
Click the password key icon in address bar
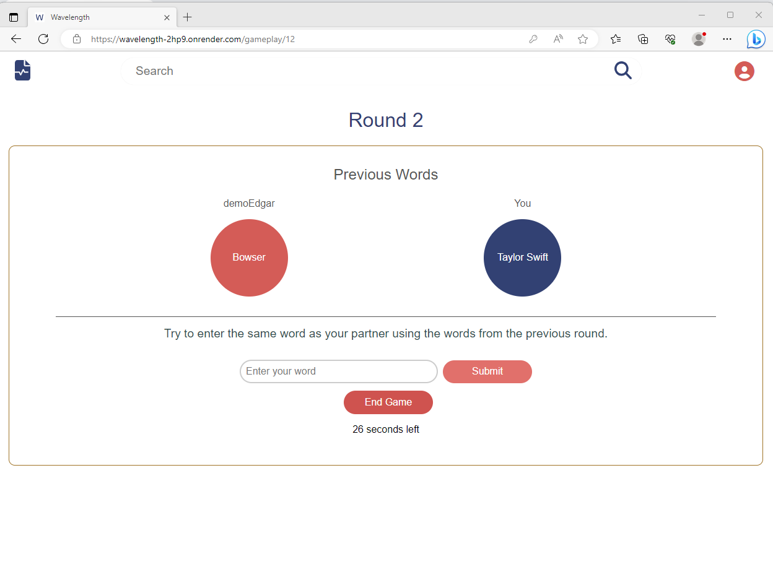tap(533, 38)
